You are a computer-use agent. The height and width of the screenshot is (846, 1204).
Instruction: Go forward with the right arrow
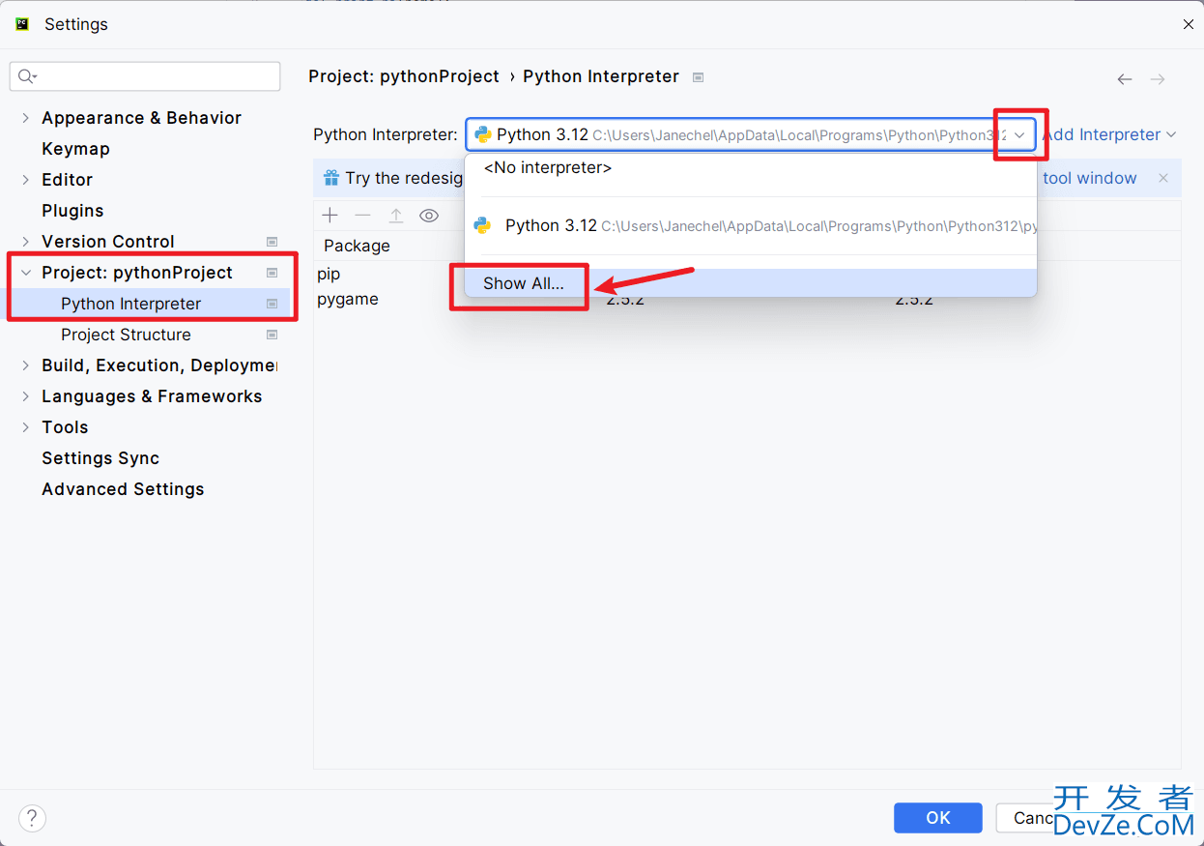(1158, 79)
